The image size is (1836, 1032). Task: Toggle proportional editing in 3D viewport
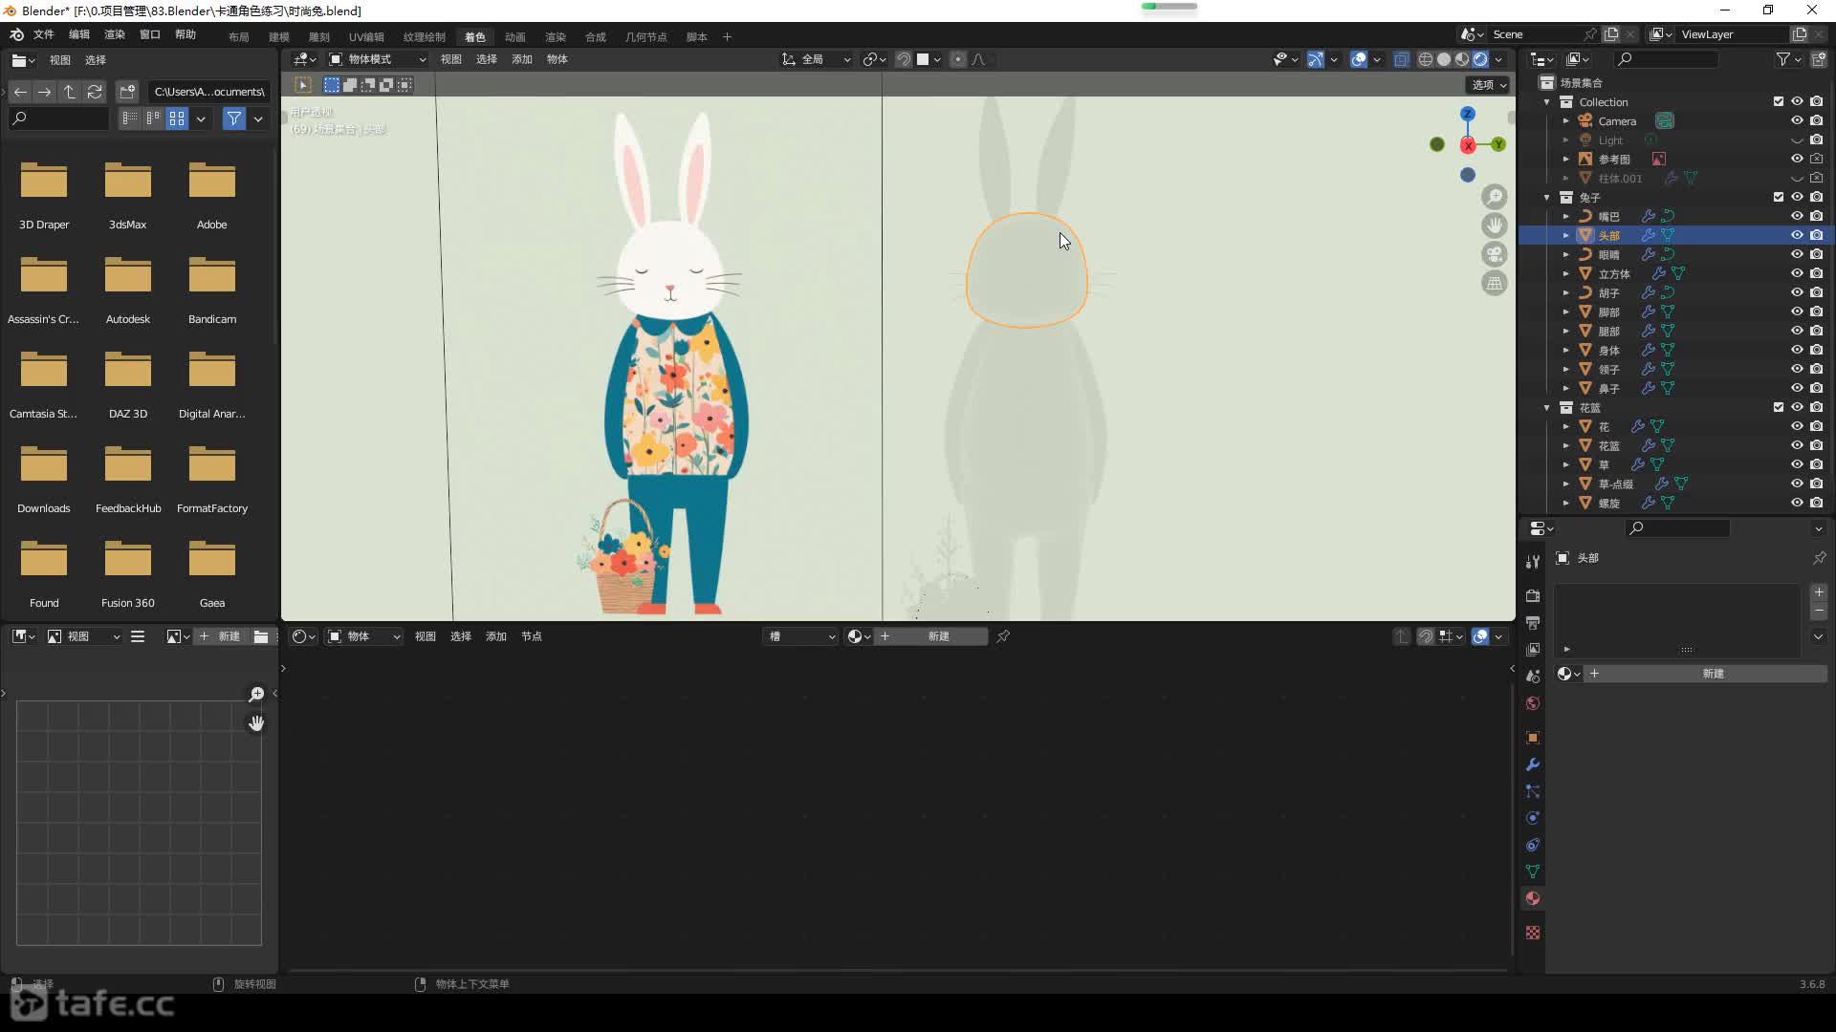(958, 59)
